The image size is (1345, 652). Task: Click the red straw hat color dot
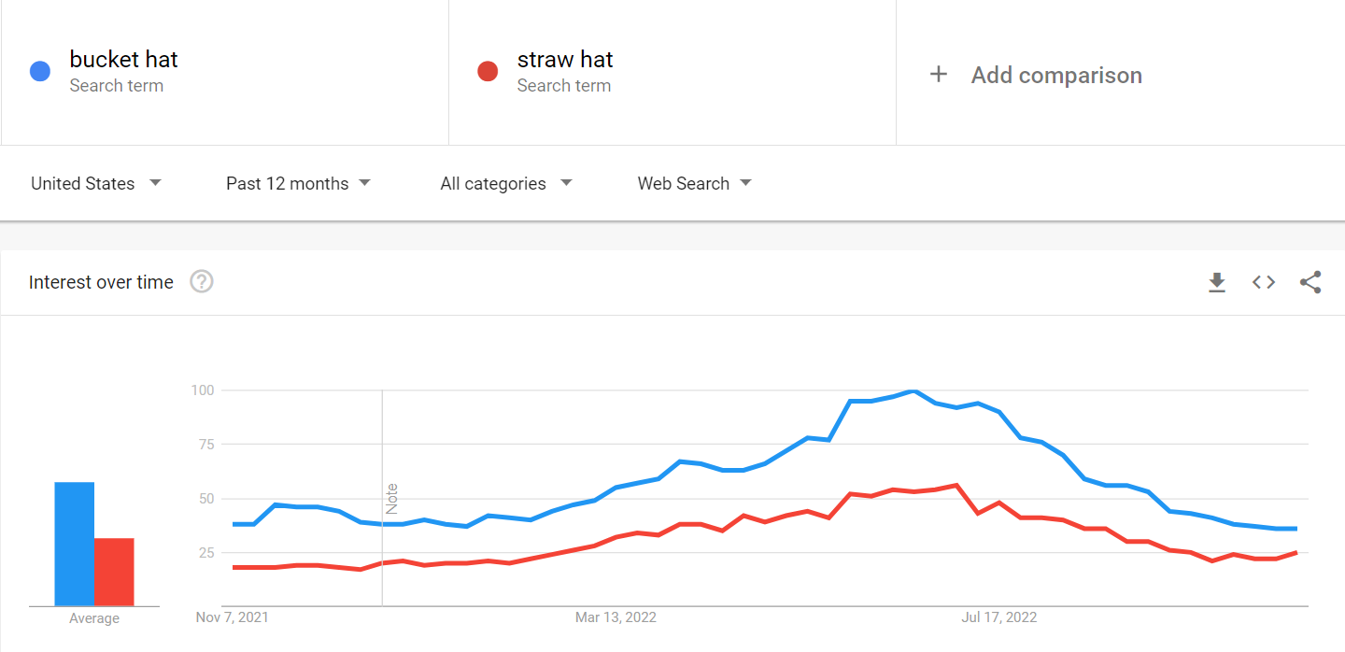pos(487,70)
